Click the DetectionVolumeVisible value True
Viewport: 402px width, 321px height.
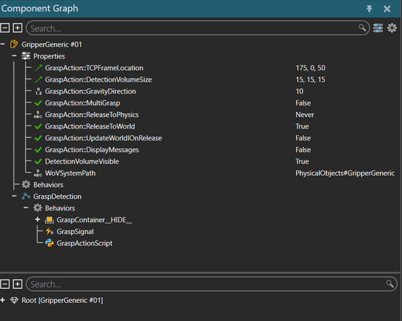pos(302,161)
